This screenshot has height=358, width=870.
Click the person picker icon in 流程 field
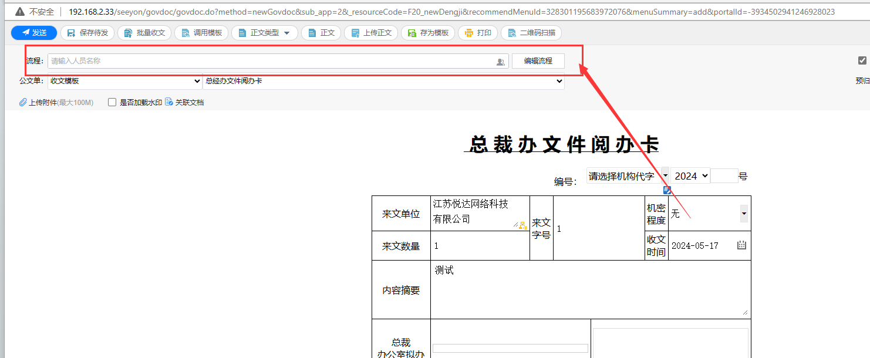click(500, 62)
